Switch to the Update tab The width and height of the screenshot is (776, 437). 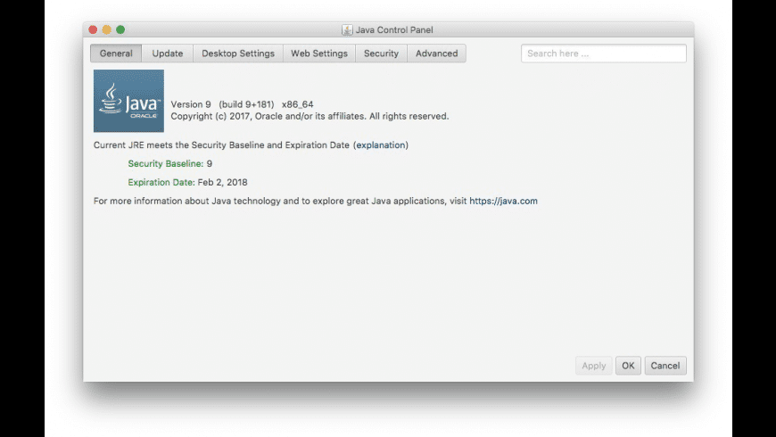[x=168, y=54]
